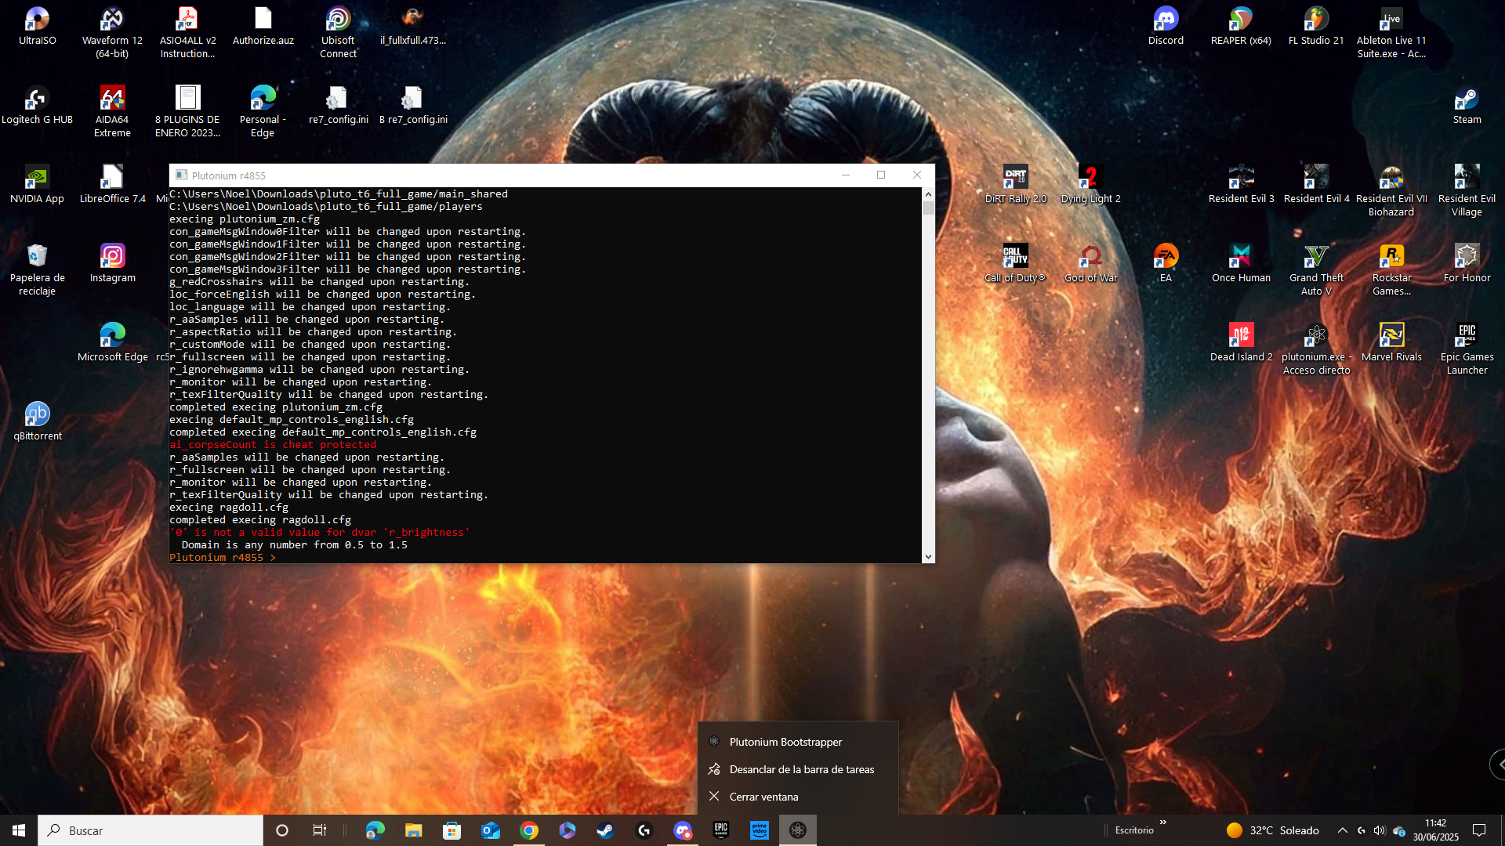This screenshot has width=1505, height=846.
Task: Launch Instagram from desktop
Action: pos(112,264)
